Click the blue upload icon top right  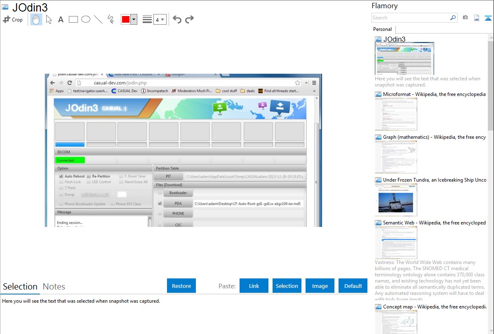click(488, 18)
